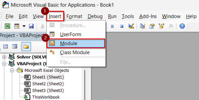Open the Edit menu
The width and height of the screenshot is (199, 100).
pyautogui.click(x=23, y=16)
